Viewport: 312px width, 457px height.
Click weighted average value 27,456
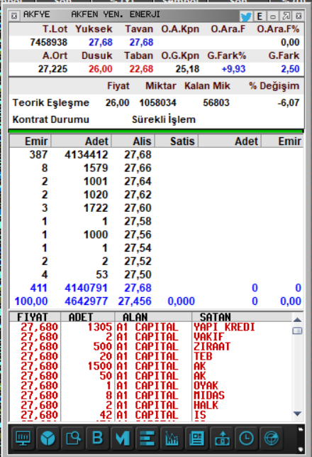(x=135, y=301)
